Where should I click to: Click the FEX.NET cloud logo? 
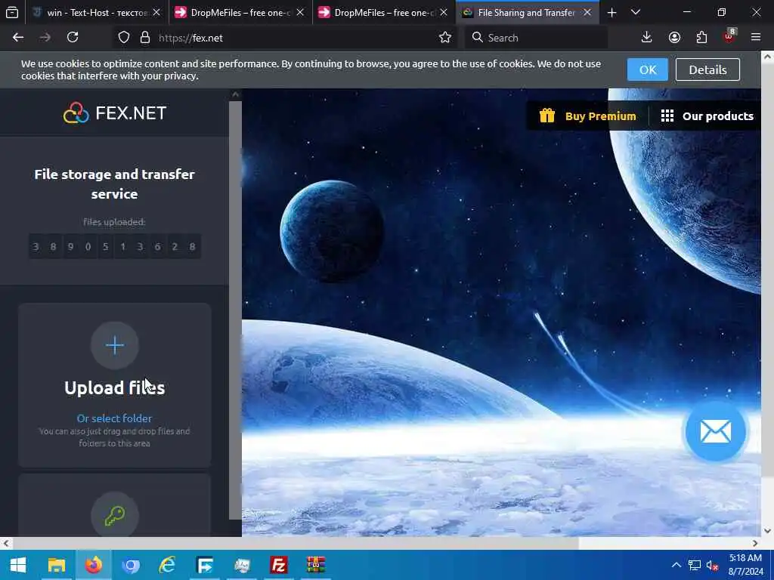(x=115, y=113)
